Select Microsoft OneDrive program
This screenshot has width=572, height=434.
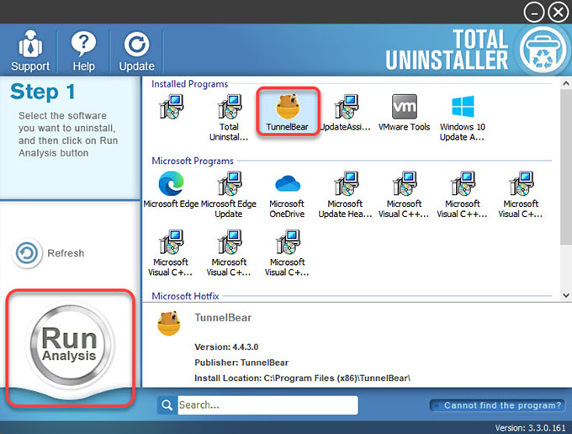coord(287,194)
